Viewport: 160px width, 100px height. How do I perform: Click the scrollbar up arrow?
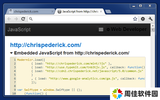152,25
